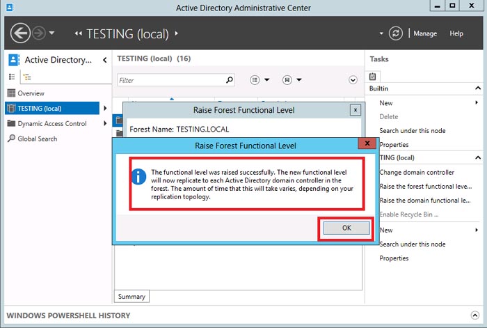Select TESTING (local) in the navigation pane
487x328 pixels.
[x=52, y=108]
